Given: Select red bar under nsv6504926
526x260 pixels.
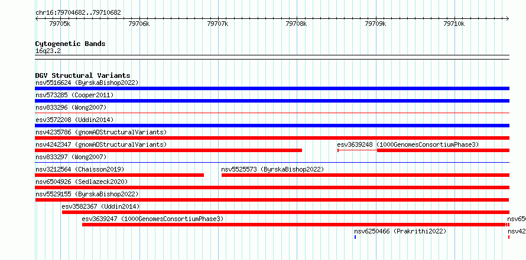Looking at the screenshot, I should (272, 187).
